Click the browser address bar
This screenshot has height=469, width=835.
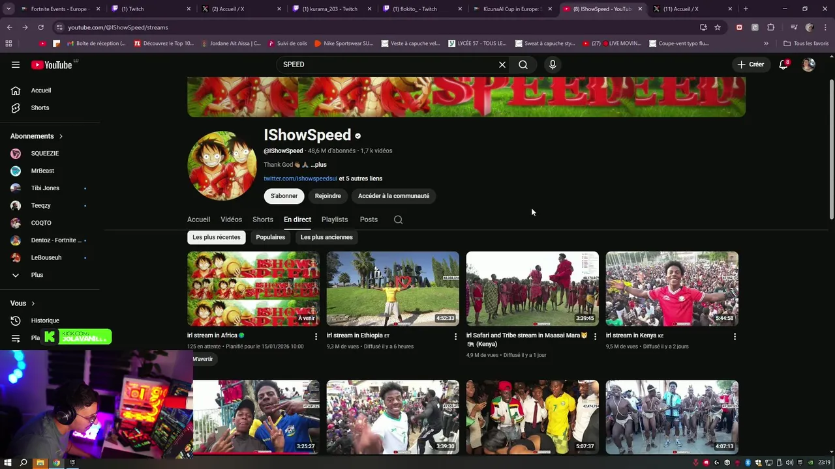(x=372, y=27)
